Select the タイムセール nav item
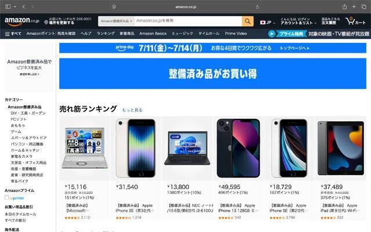371x232 pixels. click(209, 34)
